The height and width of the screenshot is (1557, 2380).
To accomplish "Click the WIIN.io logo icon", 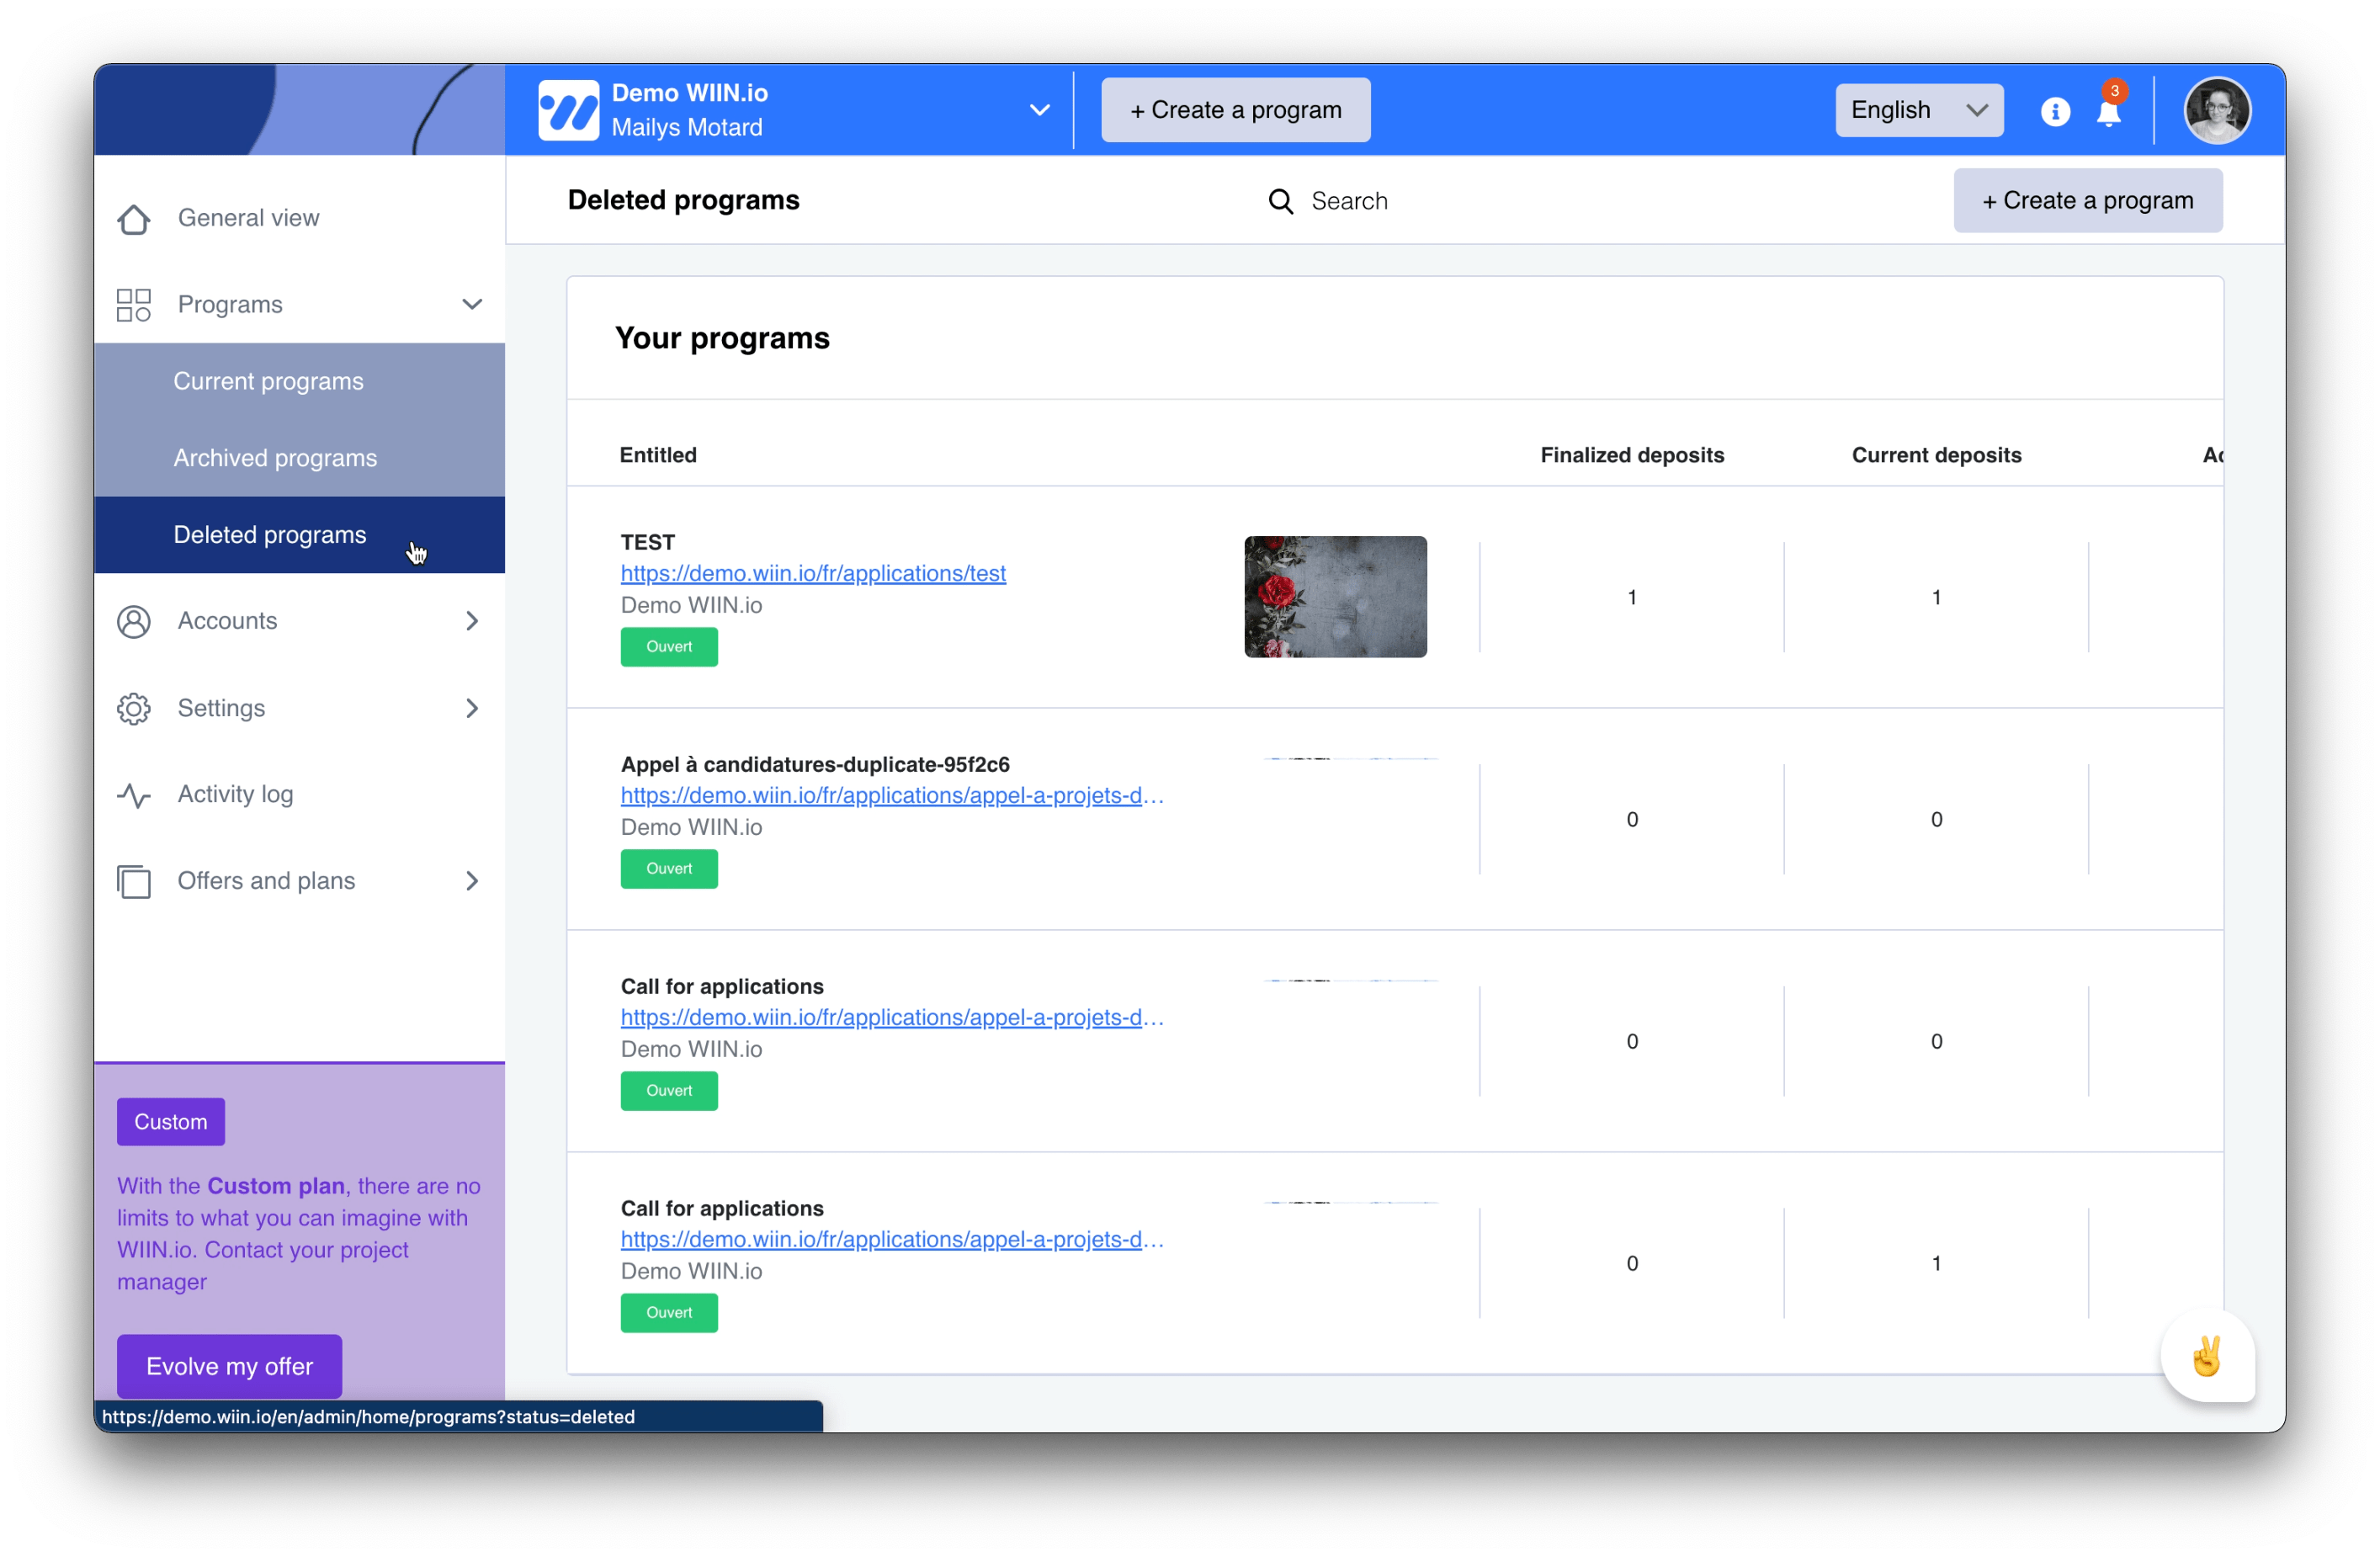I will pyautogui.click(x=568, y=110).
